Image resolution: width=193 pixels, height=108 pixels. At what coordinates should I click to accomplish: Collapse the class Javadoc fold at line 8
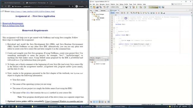[114, 28]
